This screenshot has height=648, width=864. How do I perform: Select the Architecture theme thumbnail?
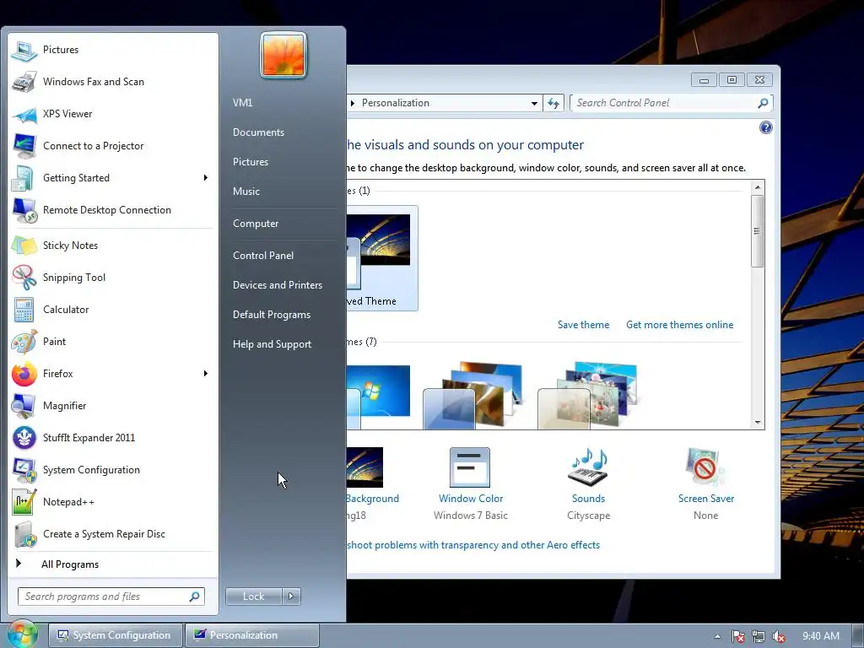pyautogui.click(x=472, y=396)
